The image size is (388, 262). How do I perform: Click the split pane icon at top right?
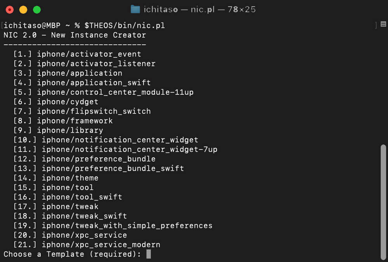(383, 25)
